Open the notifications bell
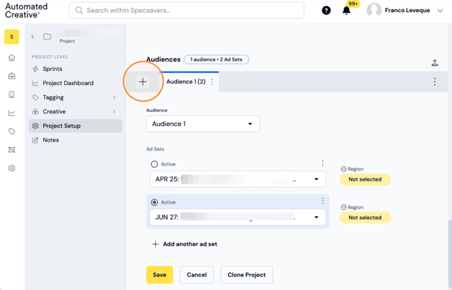The image size is (452, 290). coord(346,11)
